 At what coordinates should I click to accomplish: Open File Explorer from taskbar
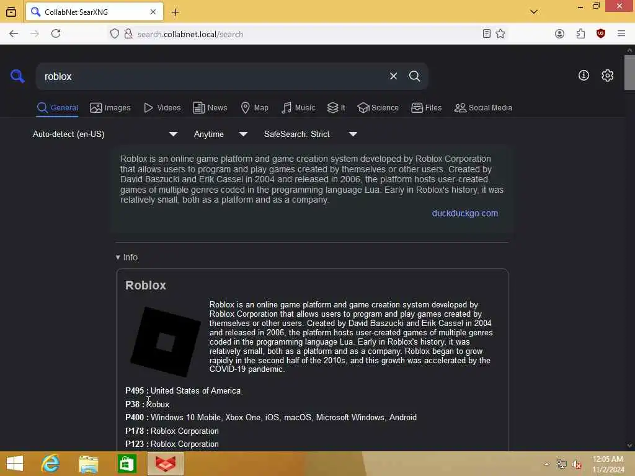pos(89,464)
